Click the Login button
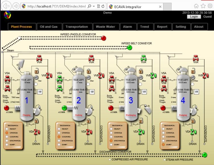 pyautogui.click(x=194, y=17)
